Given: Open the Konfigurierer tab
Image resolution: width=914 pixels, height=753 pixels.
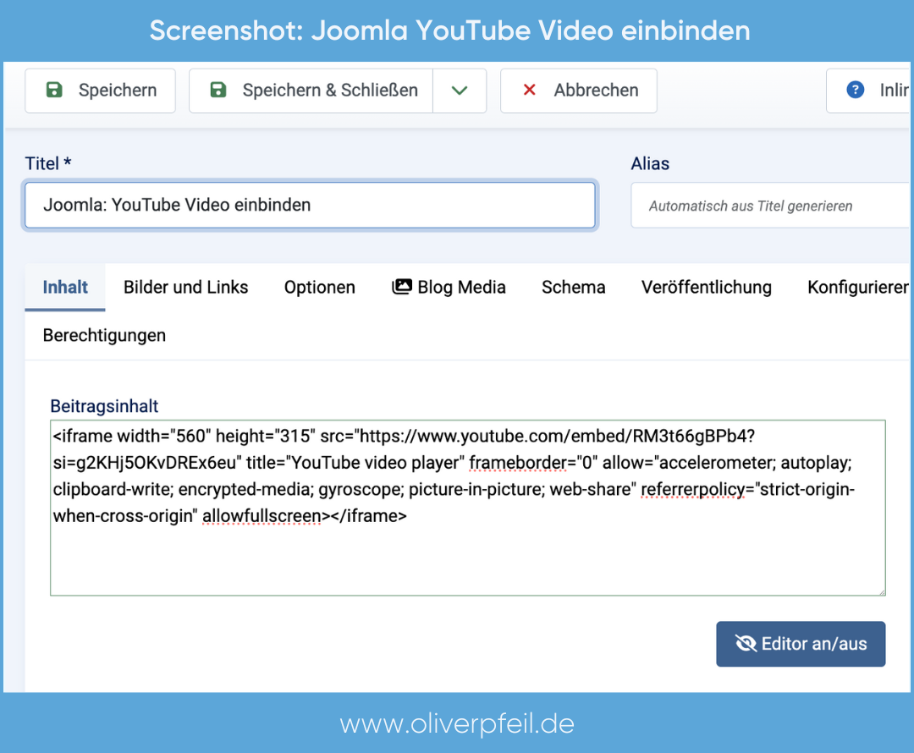Looking at the screenshot, I should tap(856, 288).
